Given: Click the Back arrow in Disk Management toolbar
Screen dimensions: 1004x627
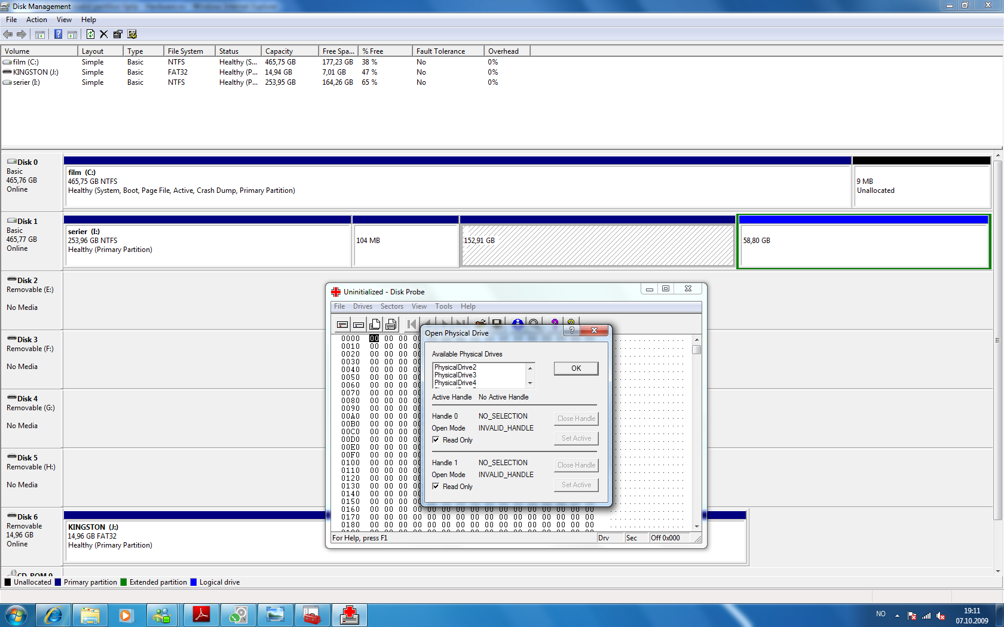Looking at the screenshot, I should coord(8,35).
